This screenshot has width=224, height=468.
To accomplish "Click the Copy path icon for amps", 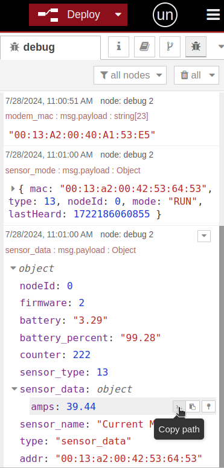I will coord(179,406).
